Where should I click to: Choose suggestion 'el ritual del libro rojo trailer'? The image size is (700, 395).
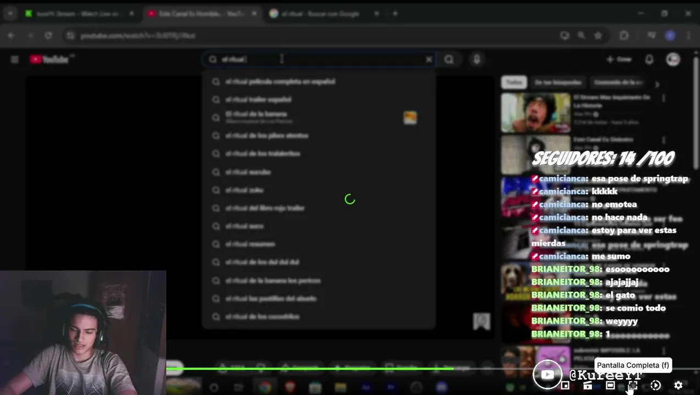pos(318,208)
